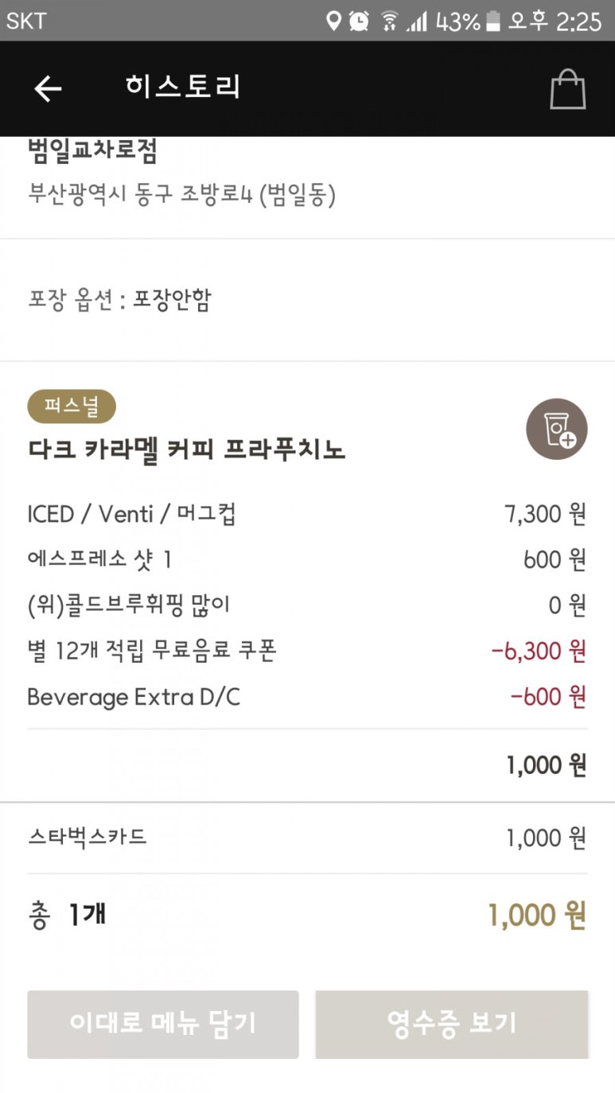Image resolution: width=615 pixels, height=1093 pixels.
Task: Tap the alarm clock status icon
Action: point(359,21)
